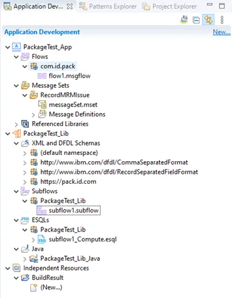The image size is (232, 298).
Task: Click the Application Development heading
Action: pyautogui.click(x=42, y=32)
